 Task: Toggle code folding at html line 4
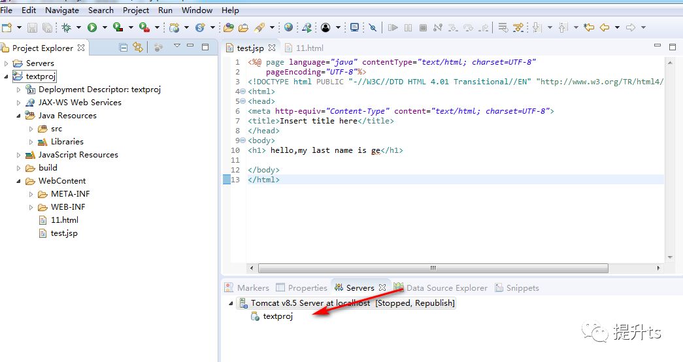pos(242,92)
